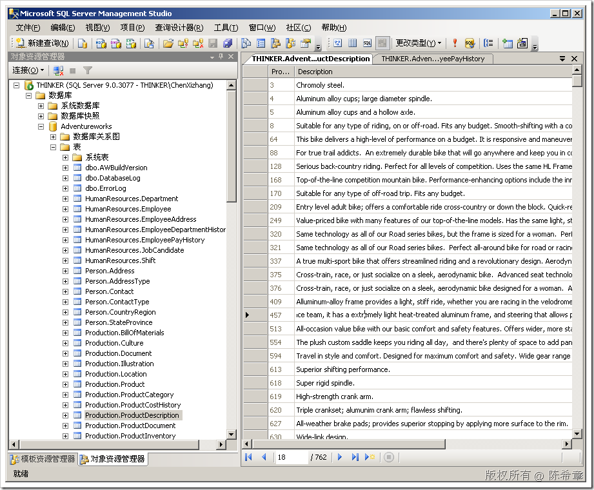Open the Registered Servers window icon
The width and height of the screenshot is (594, 490).
pos(246,43)
